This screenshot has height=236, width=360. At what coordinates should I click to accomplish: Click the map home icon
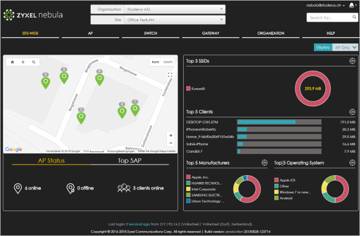point(12,62)
